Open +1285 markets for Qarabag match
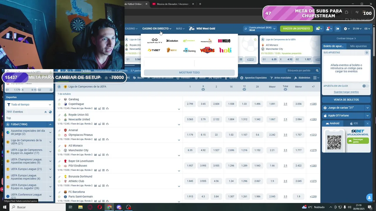This screenshot has height=211, width=376. point(313,104)
